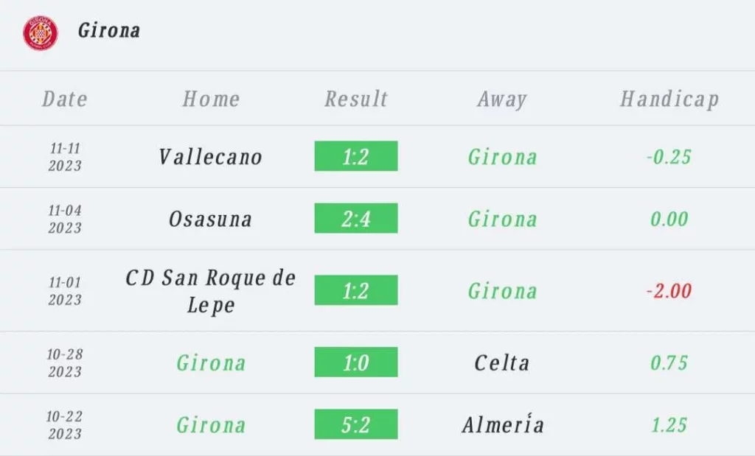Click the 5:2 result badge
The height and width of the screenshot is (456, 755).
356,424
